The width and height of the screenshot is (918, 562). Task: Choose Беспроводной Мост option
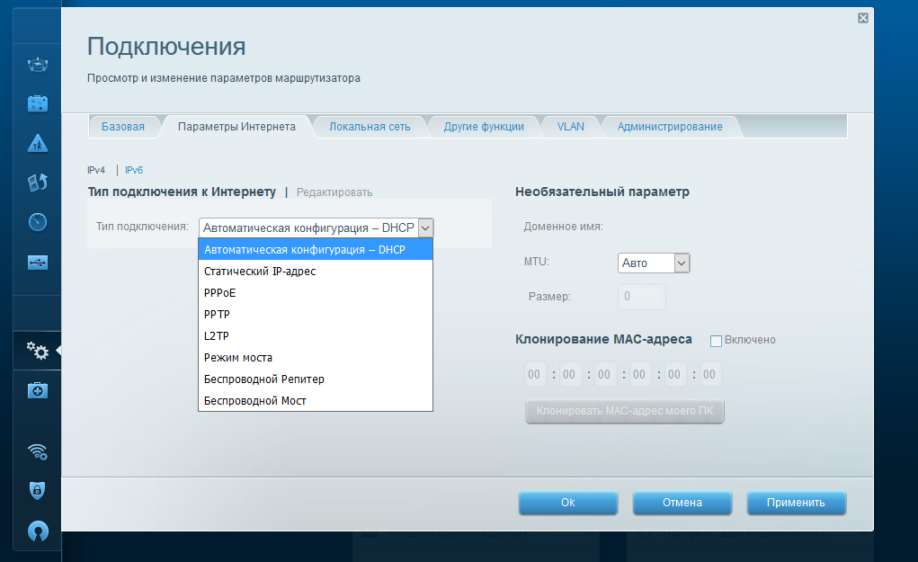click(316, 401)
